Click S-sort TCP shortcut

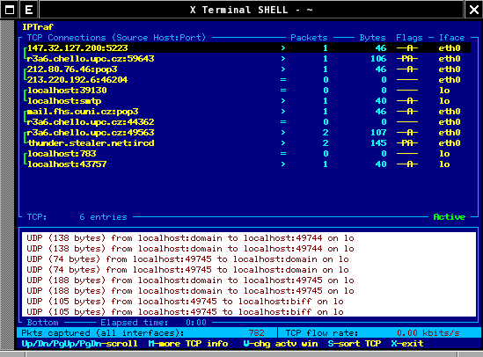[355, 344]
